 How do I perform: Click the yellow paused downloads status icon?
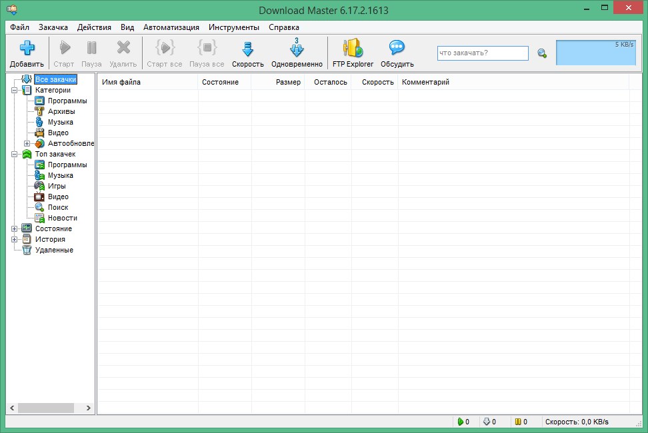[x=518, y=422]
